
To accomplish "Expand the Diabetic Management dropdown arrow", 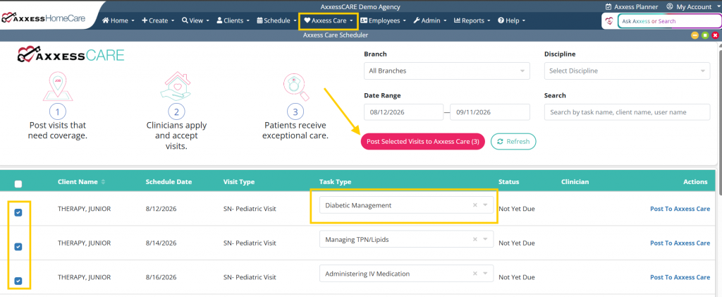I will tap(485, 205).
